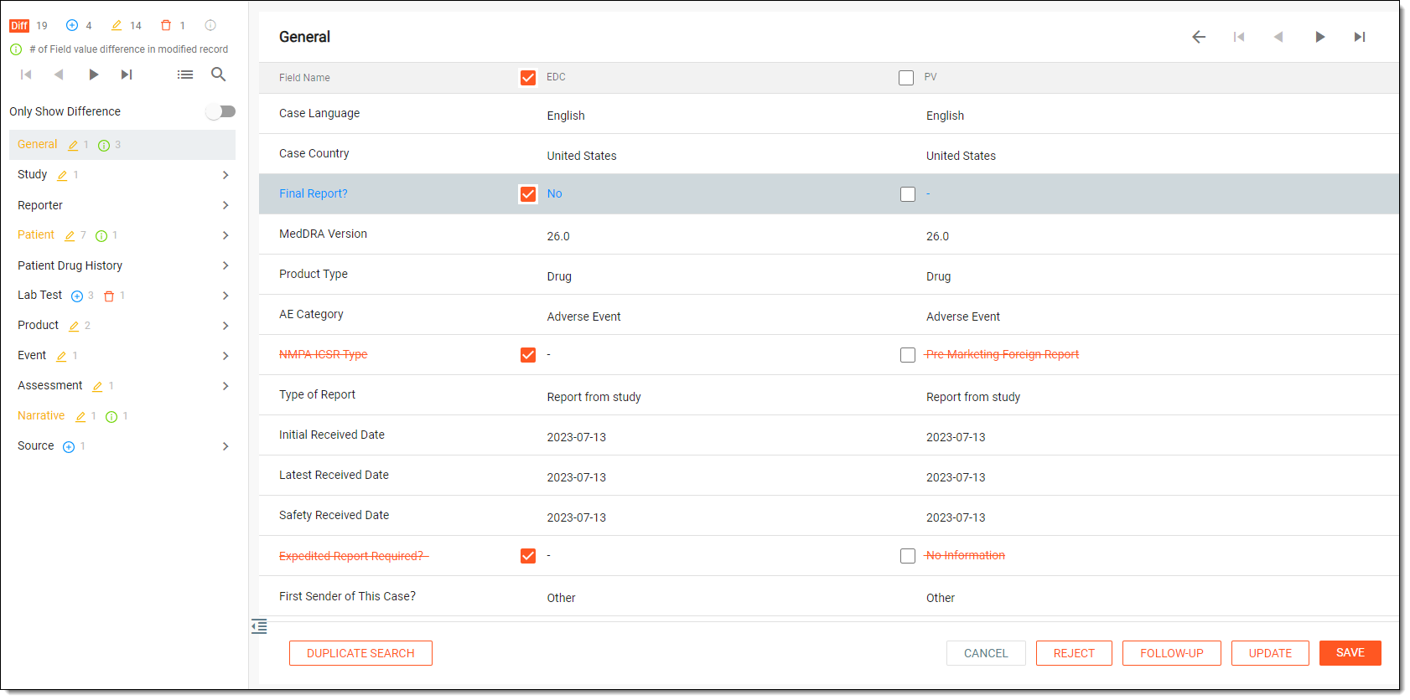Viewport: 1410px width, 700px height.
Task: Toggle Only Show Difference switch
Action: click(x=221, y=111)
